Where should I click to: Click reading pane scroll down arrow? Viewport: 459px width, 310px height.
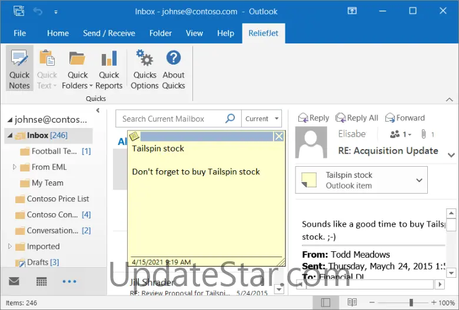[x=451, y=273]
